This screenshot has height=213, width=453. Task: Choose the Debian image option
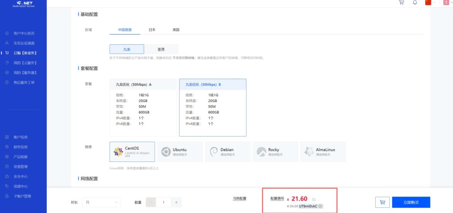(227, 152)
